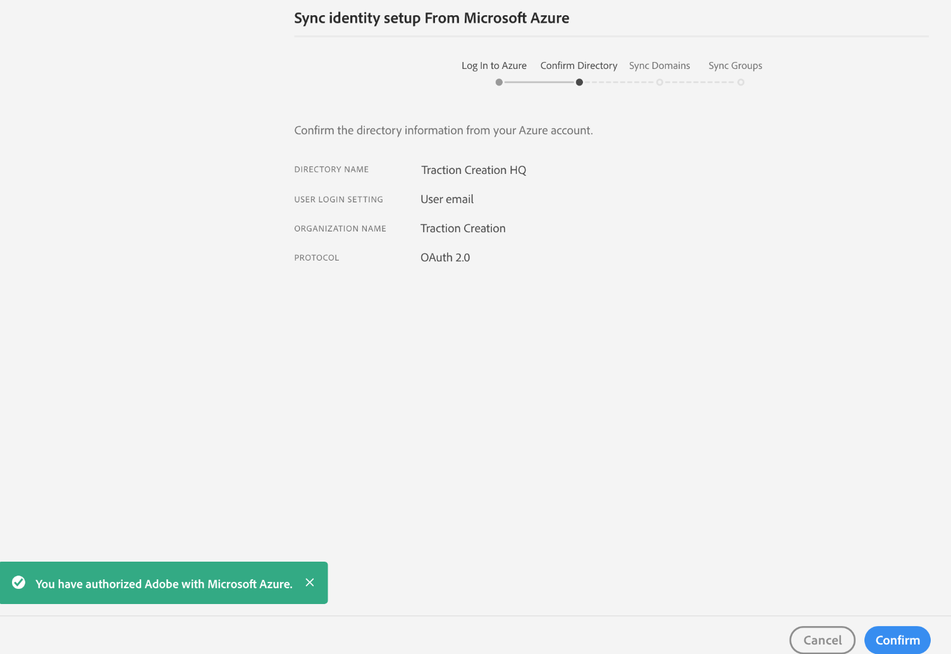
Task: Select the Log In to Azure step label
Action: (x=494, y=65)
